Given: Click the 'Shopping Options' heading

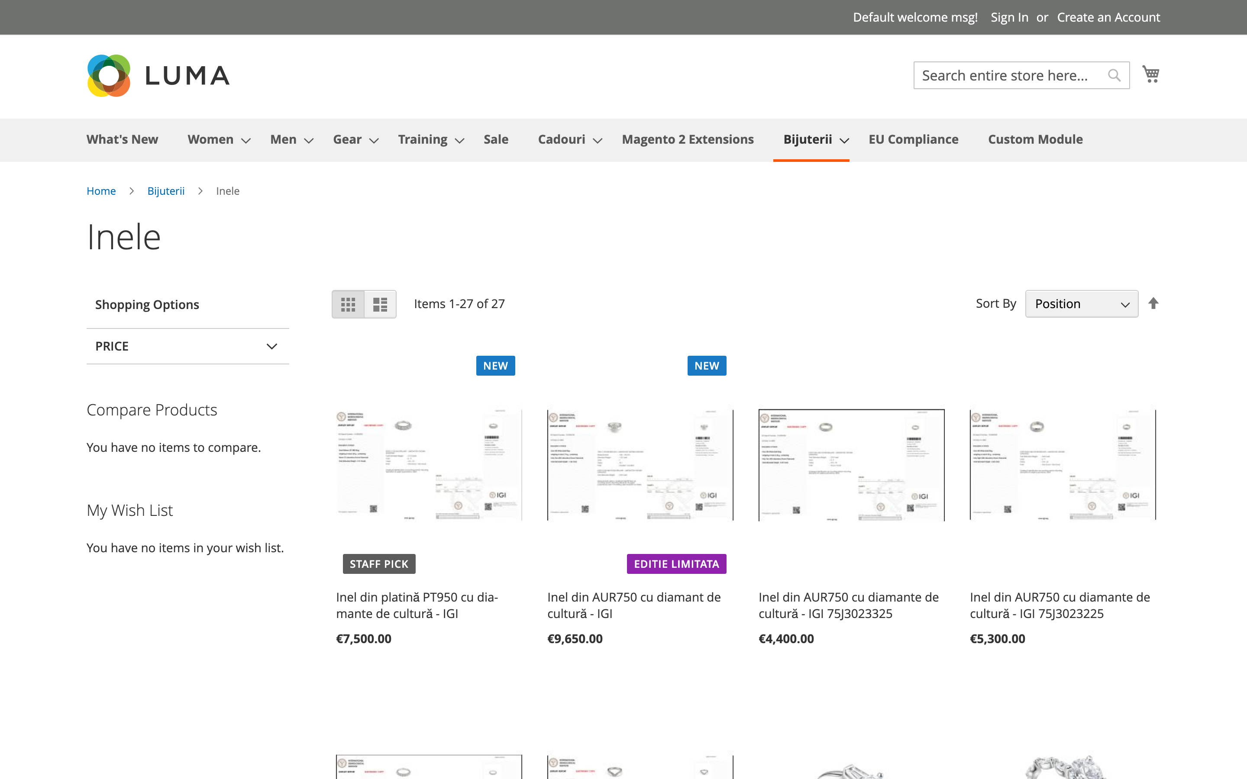Looking at the screenshot, I should pos(147,305).
